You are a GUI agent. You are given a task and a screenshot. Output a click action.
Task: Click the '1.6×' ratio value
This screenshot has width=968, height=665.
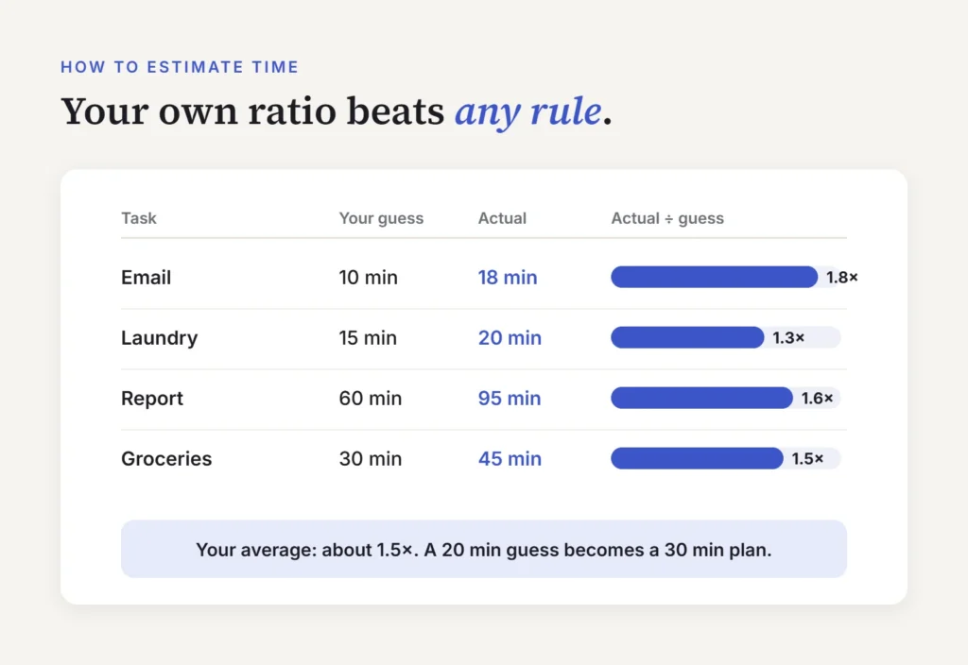coord(817,399)
